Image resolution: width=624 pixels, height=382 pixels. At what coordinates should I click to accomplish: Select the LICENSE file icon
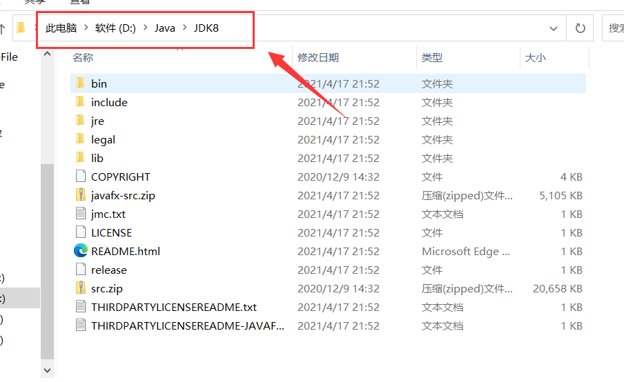81,232
